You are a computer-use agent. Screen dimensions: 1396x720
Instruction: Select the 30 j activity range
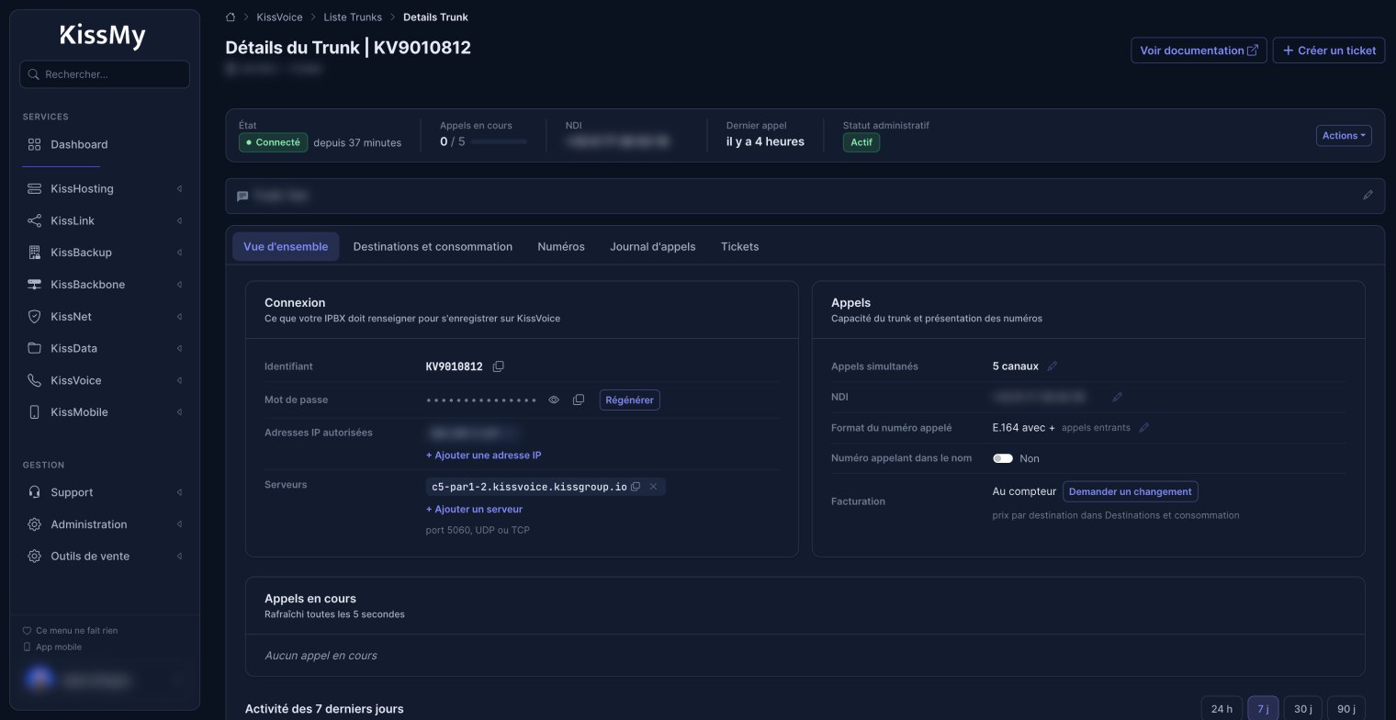pos(1302,709)
